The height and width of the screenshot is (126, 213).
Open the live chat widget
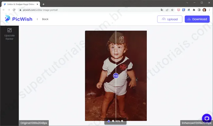(207, 118)
